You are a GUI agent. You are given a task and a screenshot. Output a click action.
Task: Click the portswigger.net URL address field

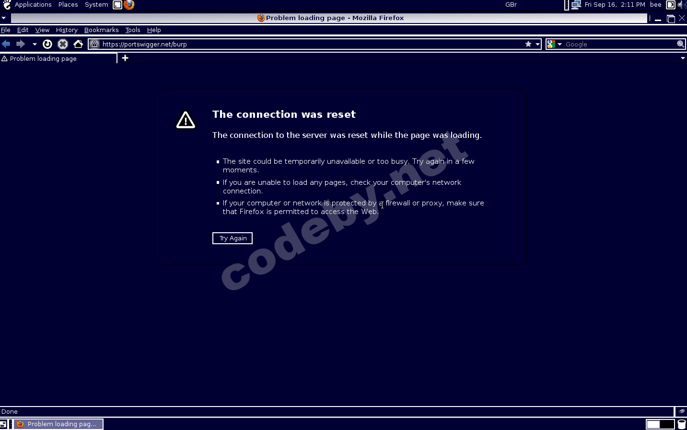click(307, 44)
